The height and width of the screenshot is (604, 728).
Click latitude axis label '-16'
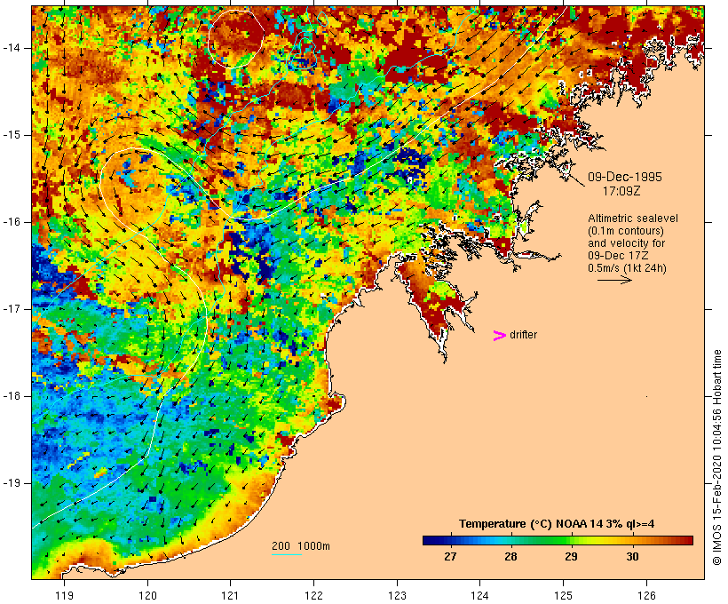click(12, 222)
